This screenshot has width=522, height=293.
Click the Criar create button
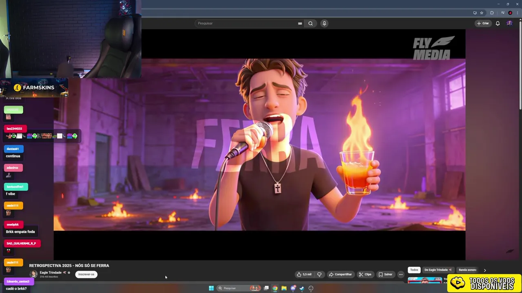[x=483, y=23]
